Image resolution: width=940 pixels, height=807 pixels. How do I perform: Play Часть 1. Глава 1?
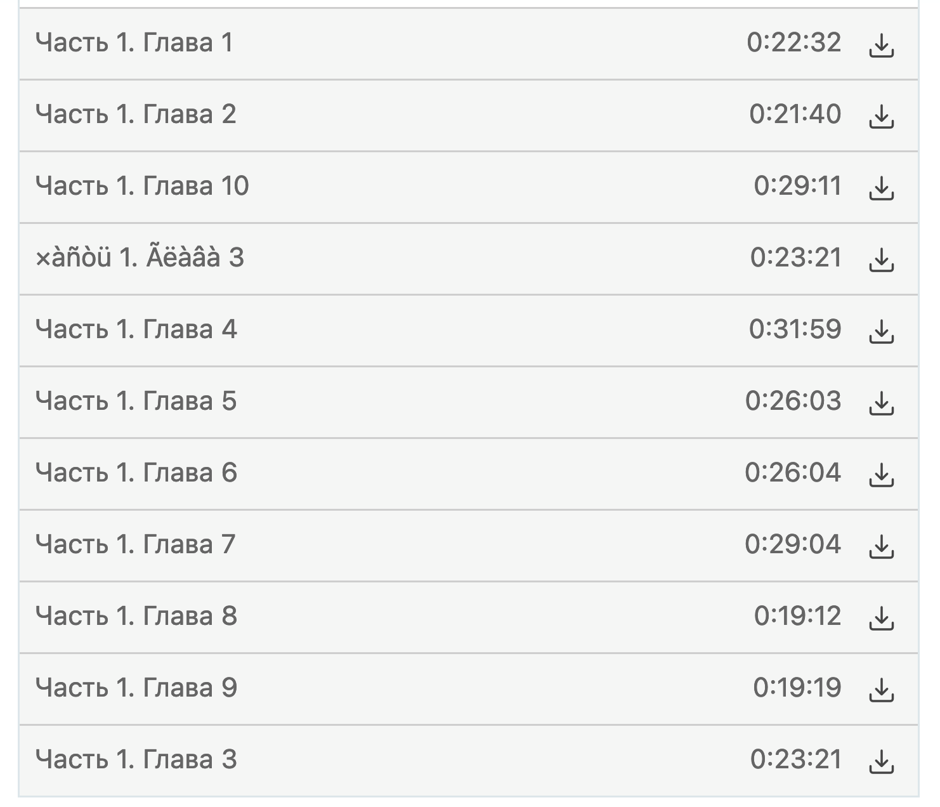tap(134, 43)
